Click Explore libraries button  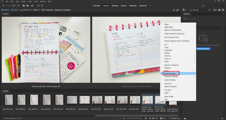203,49
